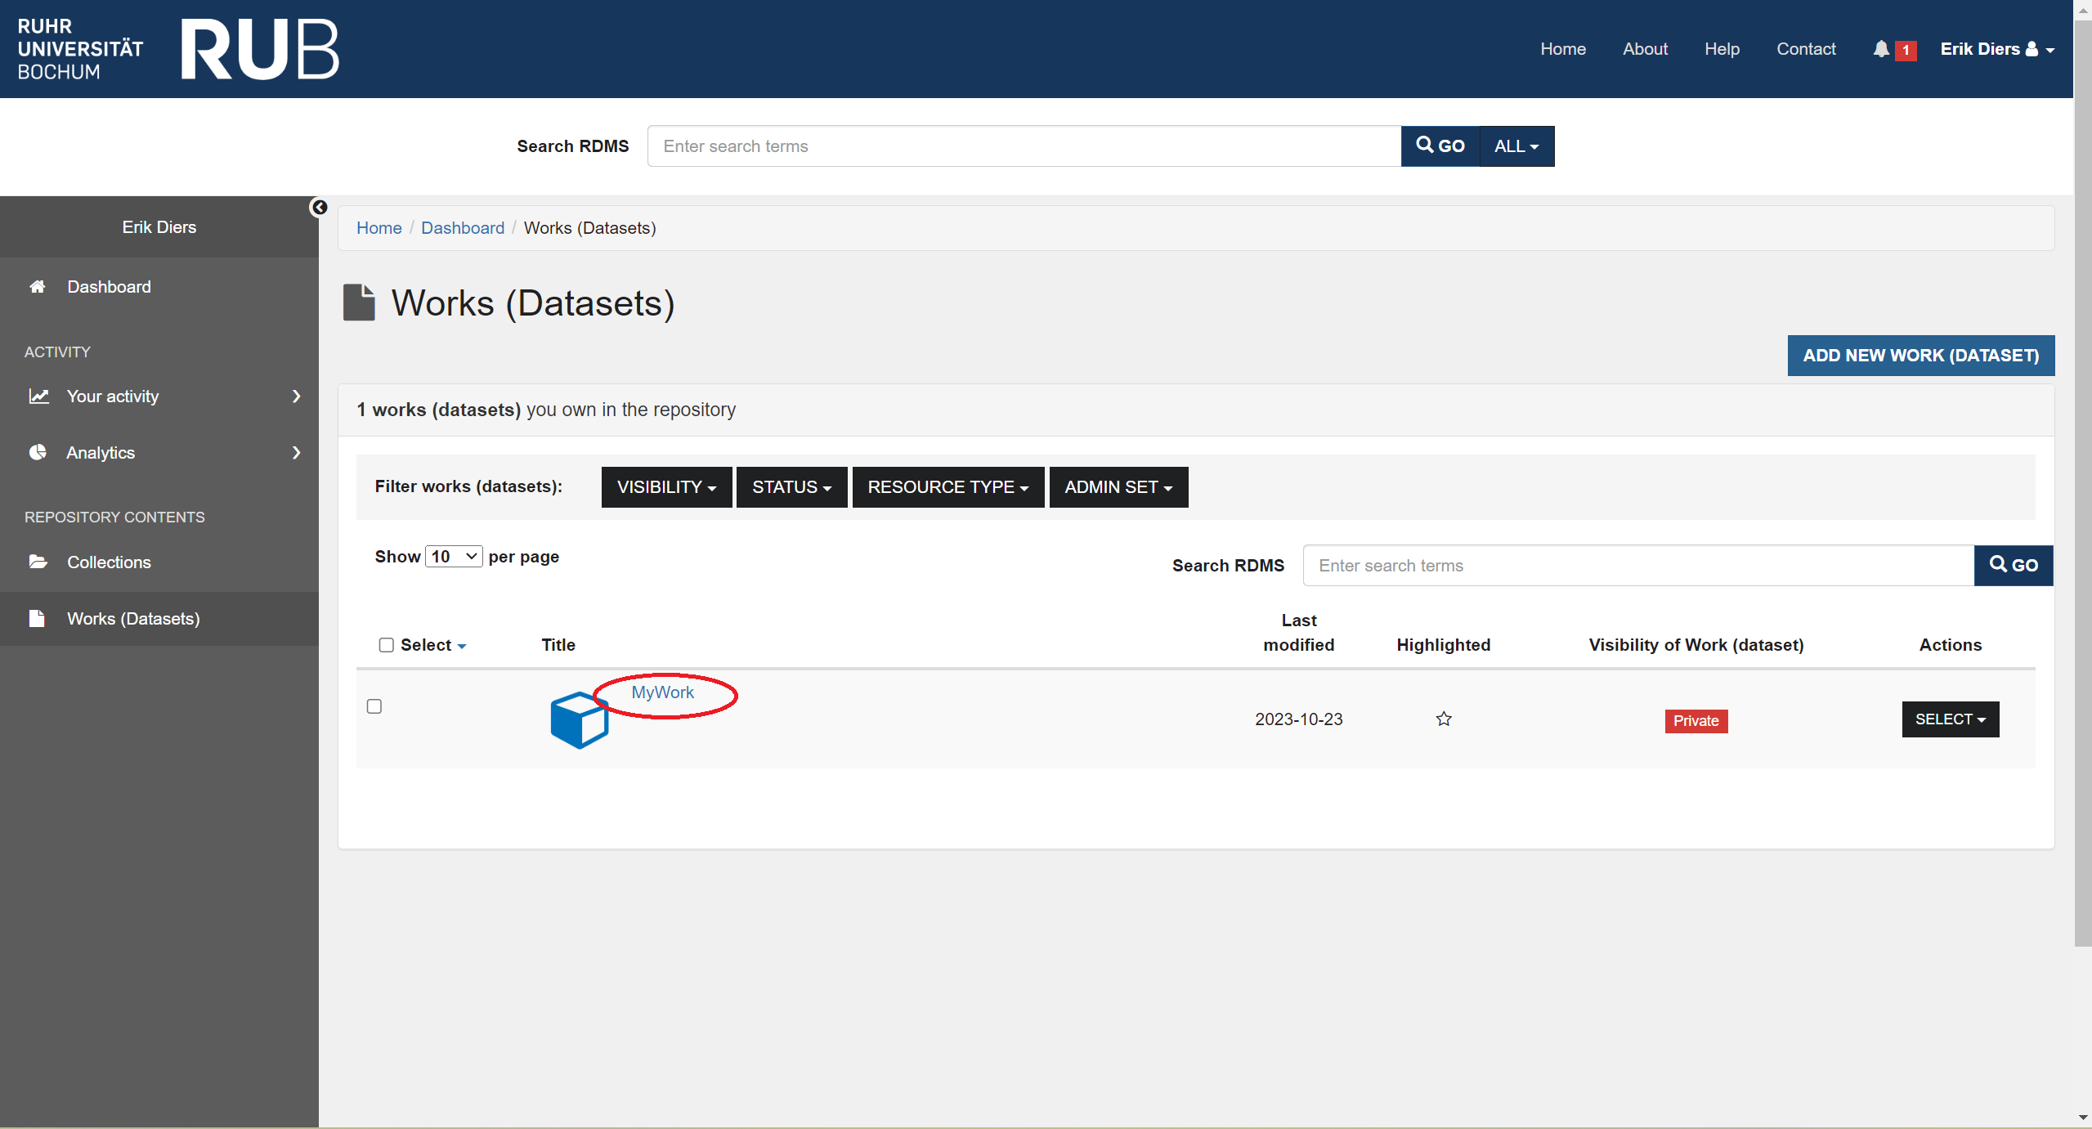The height and width of the screenshot is (1129, 2092).
Task: Click the Analytics icon in sidebar
Action: click(x=38, y=452)
